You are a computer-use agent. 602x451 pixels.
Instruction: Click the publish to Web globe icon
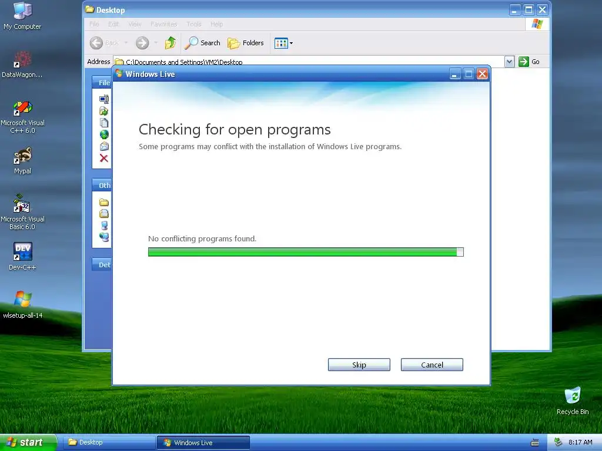coord(104,134)
